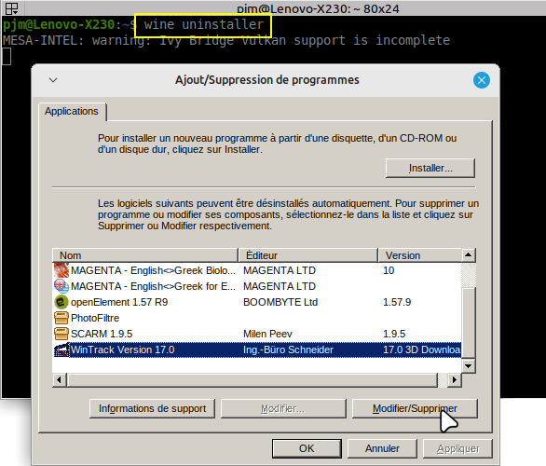546x466 pixels.
Task: Click the list scroll-up arrow
Action: (x=469, y=255)
